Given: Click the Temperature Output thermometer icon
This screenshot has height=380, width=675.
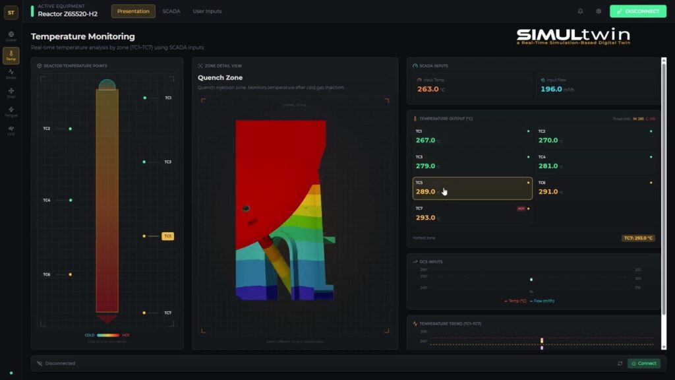Looking at the screenshot, I should (415, 119).
